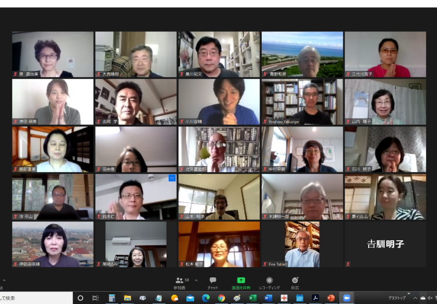Click the Zoom icon in the taskbar
The width and height of the screenshot is (437, 304).
(347, 298)
